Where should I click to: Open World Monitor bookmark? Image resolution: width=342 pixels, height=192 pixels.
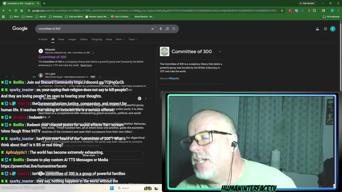coord(142,17)
